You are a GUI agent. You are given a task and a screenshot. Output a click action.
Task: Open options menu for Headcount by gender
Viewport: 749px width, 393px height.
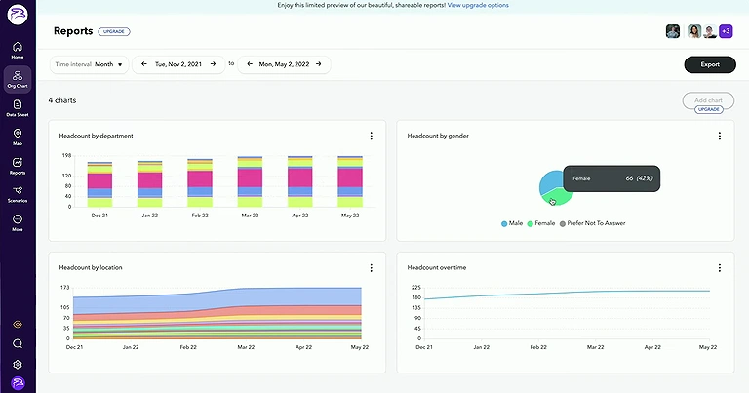point(720,137)
